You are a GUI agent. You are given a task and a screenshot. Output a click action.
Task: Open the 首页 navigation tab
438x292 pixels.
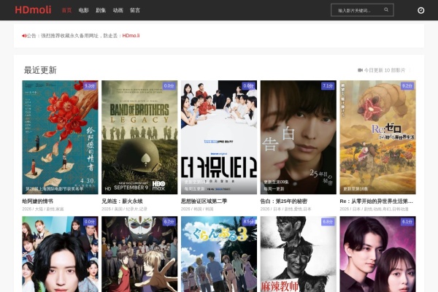[x=66, y=10]
